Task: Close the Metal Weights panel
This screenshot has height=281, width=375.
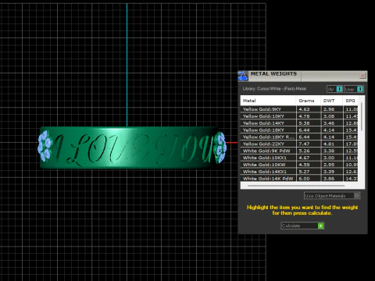Action: pyautogui.click(x=362, y=76)
